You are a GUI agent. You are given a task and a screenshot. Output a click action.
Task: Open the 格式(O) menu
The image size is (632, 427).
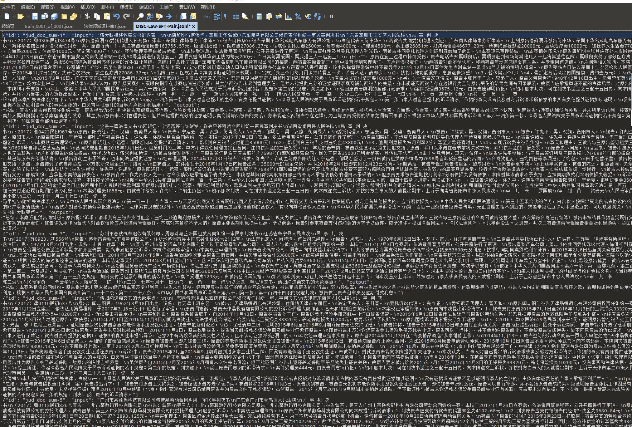click(x=88, y=7)
